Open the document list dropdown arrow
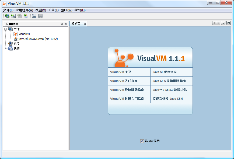The image size is (234, 159). click(x=223, y=23)
